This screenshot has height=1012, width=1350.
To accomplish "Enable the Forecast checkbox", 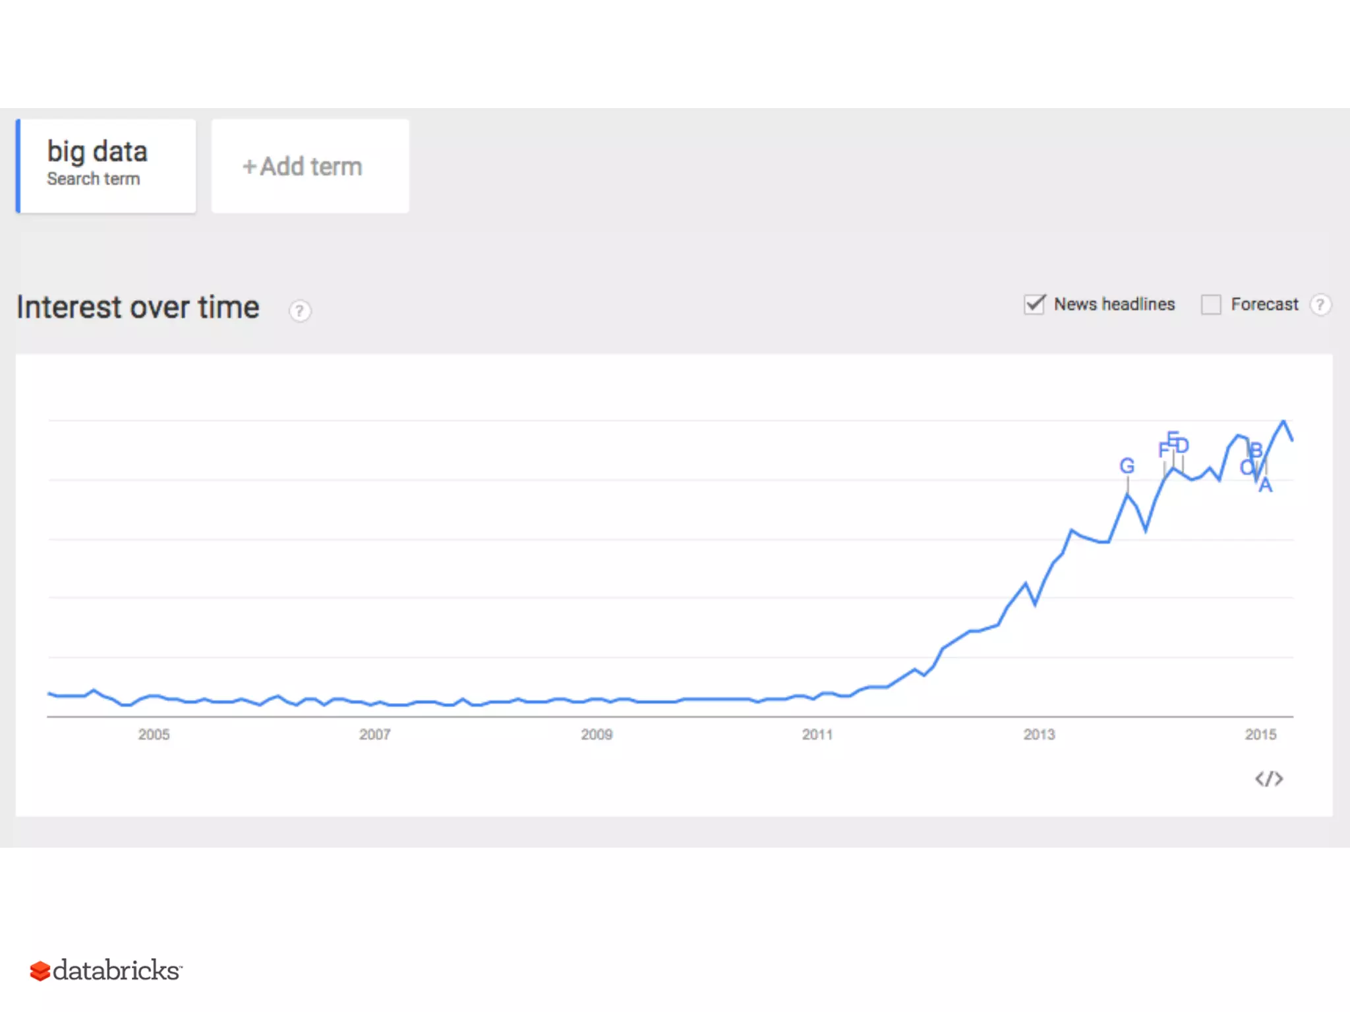I will pyautogui.click(x=1211, y=304).
